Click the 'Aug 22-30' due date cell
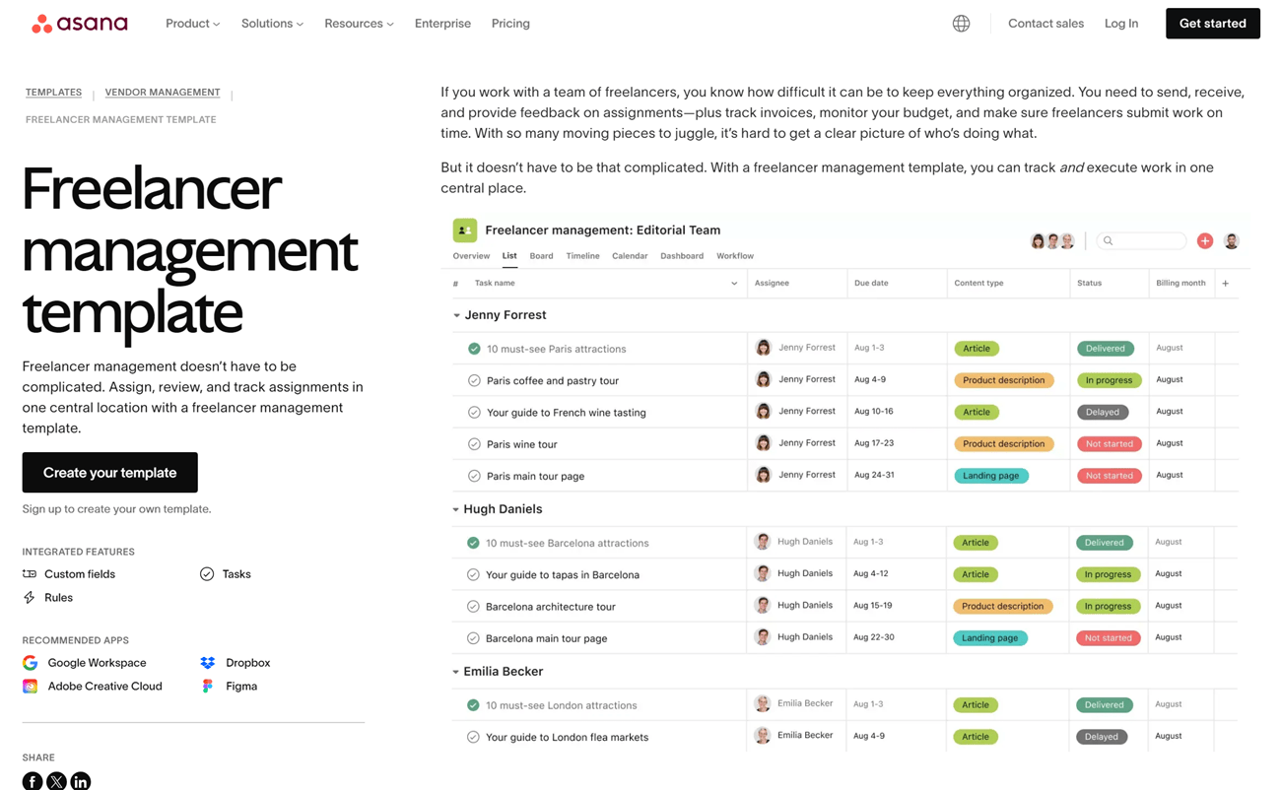 pos(874,637)
